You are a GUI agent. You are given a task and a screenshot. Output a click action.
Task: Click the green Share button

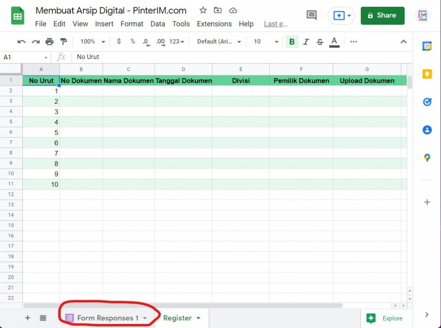click(x=383, y=15)
